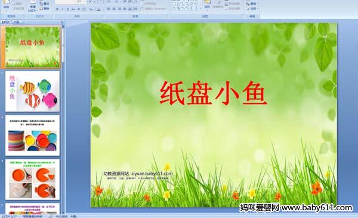
Task: Center-align text with paragraph icon
Action: pyautogui.click(x=114, y=9)
